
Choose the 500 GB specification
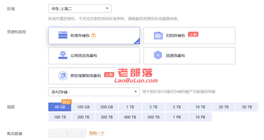click(107, 107)
